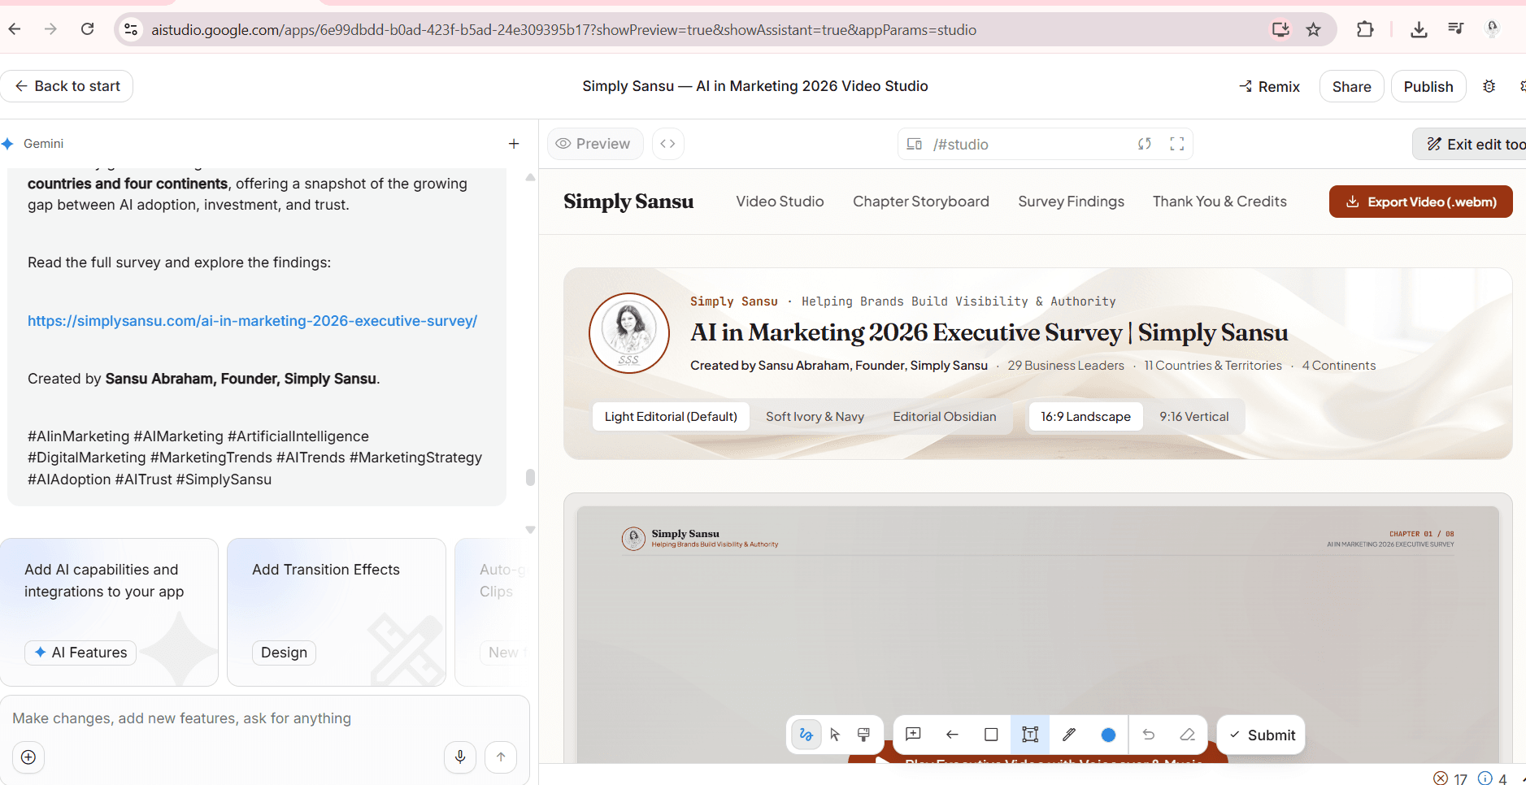1526x785 pixels.
Task: Open the Chapter Storyboard tab
Action: click(920, 202)
